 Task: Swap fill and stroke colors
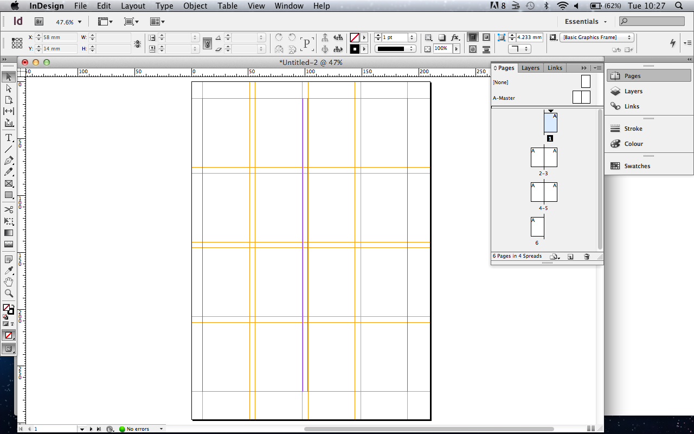point(13,305)
